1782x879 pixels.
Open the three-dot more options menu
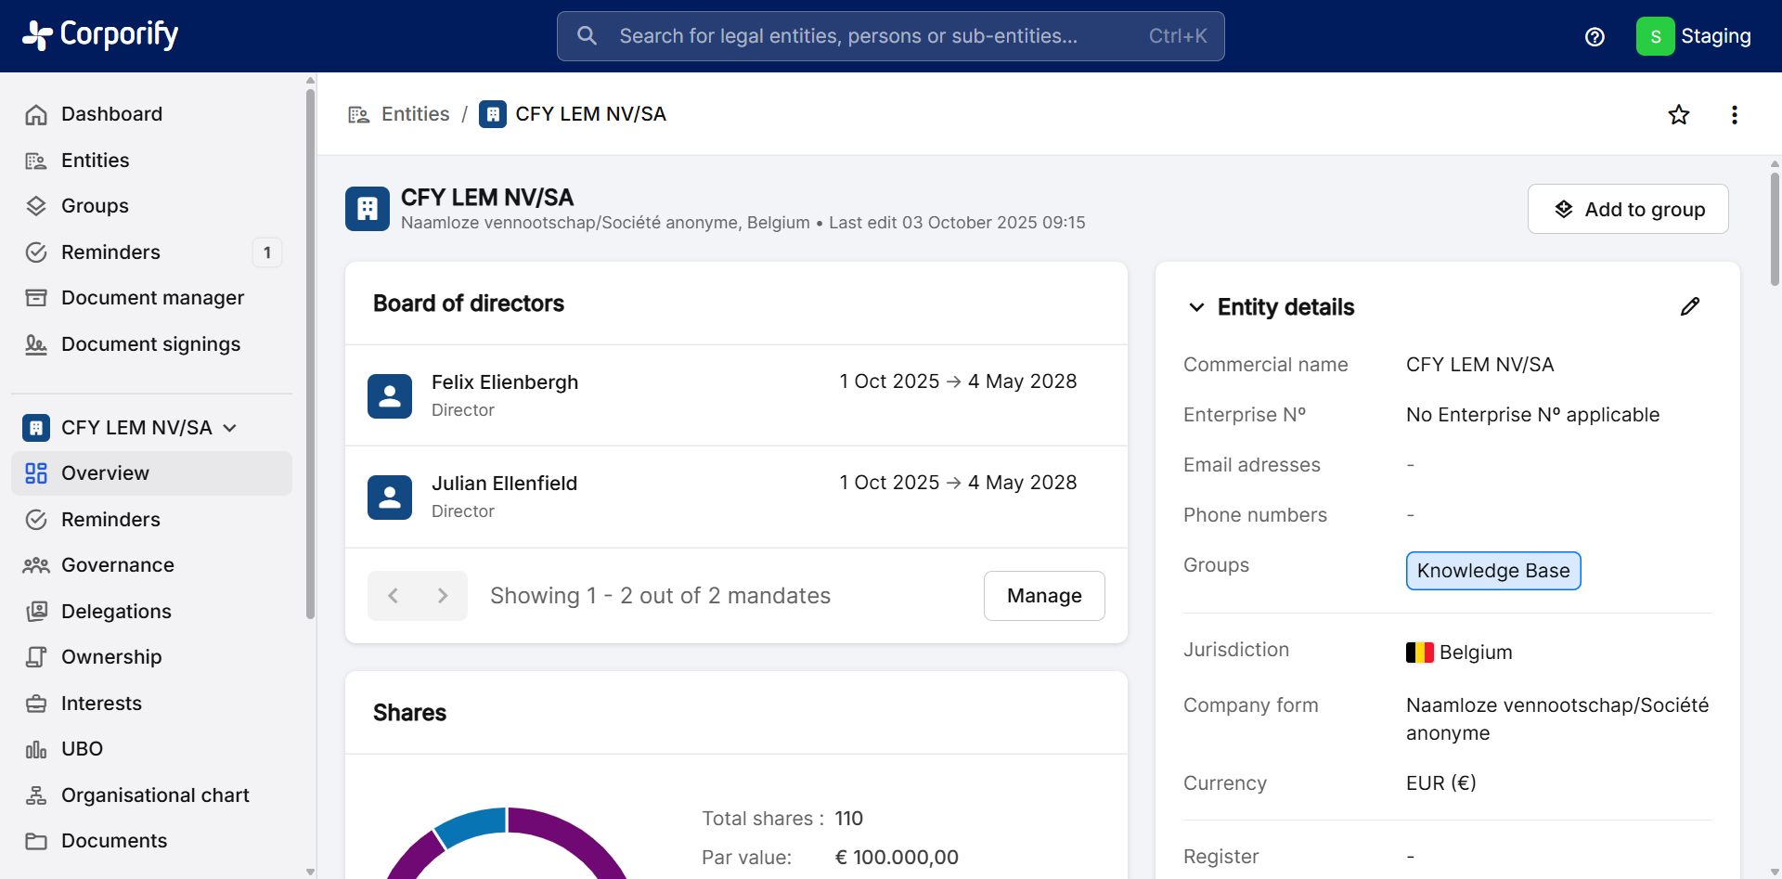click(1734, 115)
